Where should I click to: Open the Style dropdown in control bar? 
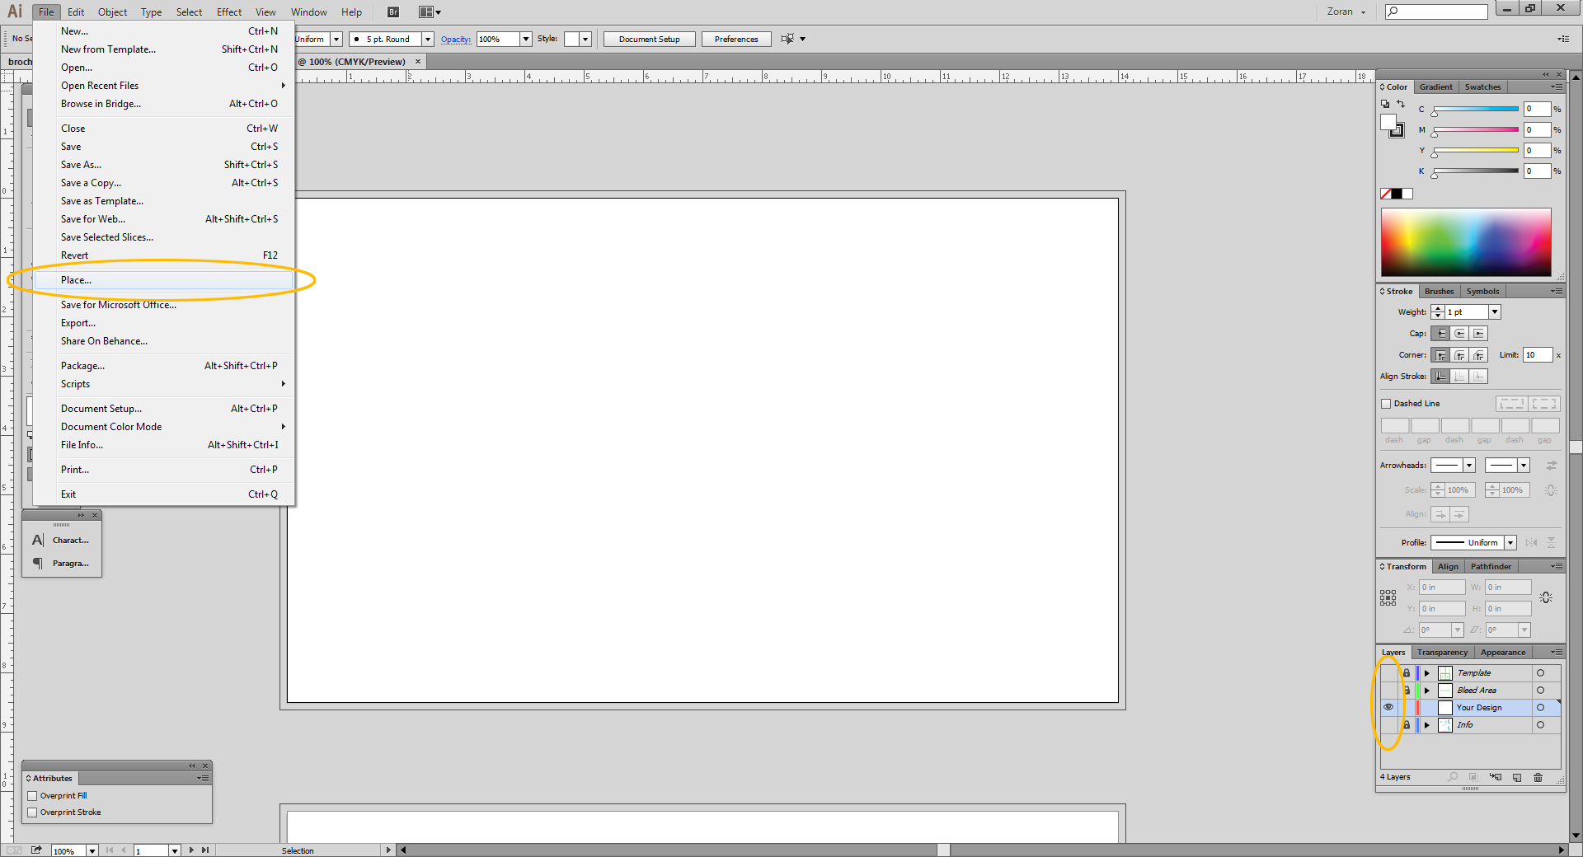pyautogui.click(x=585, y=39)
